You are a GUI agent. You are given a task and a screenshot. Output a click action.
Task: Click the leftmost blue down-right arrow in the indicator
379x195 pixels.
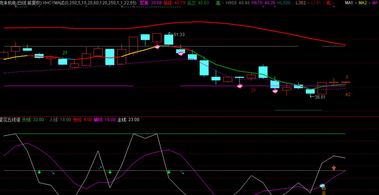(x=53, y=172)
